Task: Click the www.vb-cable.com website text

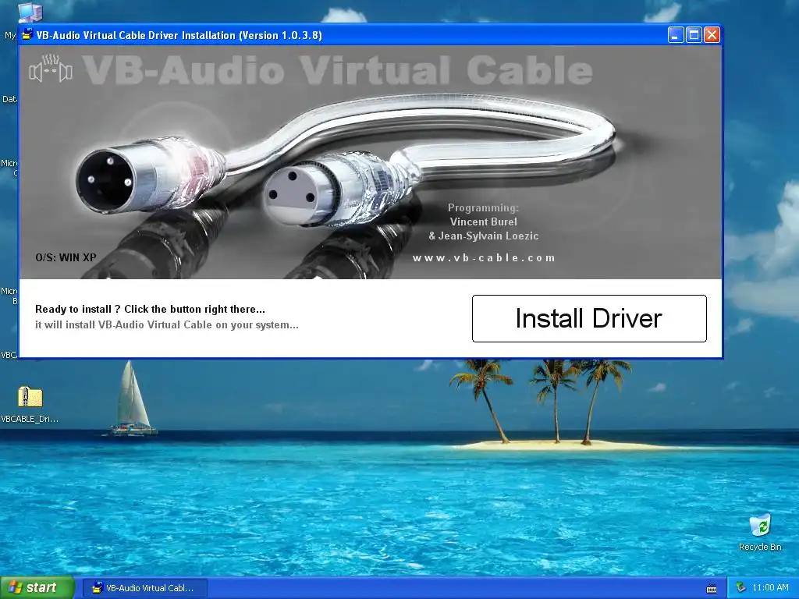Action: point(484,257)
